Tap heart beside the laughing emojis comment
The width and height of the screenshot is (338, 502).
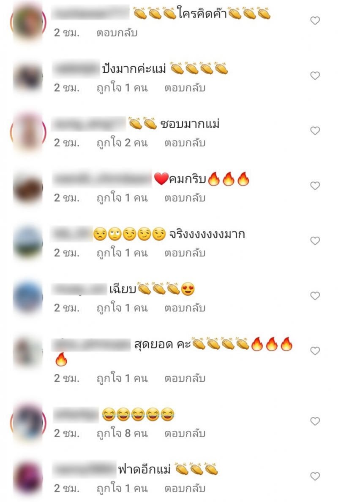315,421
